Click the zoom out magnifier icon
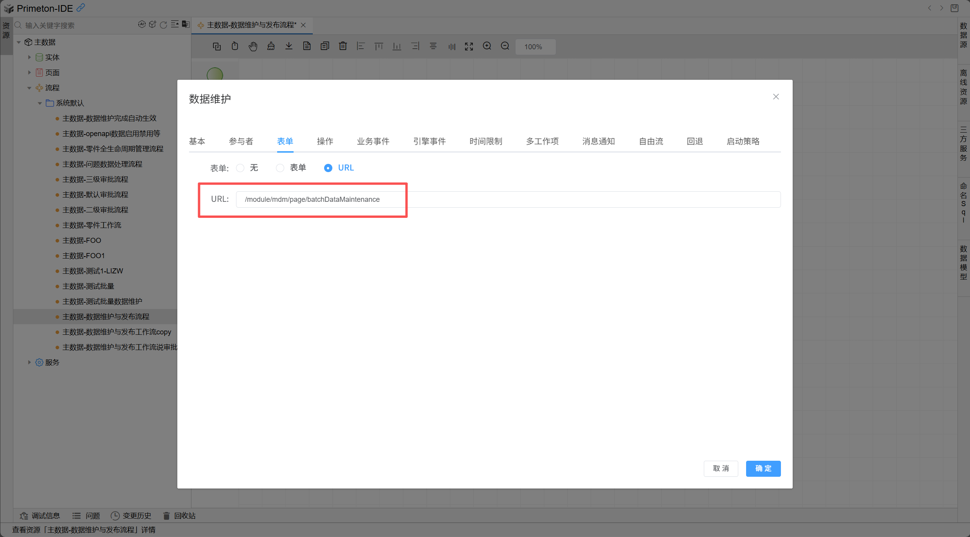Image resolution: width=970 pixels, height=537 pixels. point(505,47)
